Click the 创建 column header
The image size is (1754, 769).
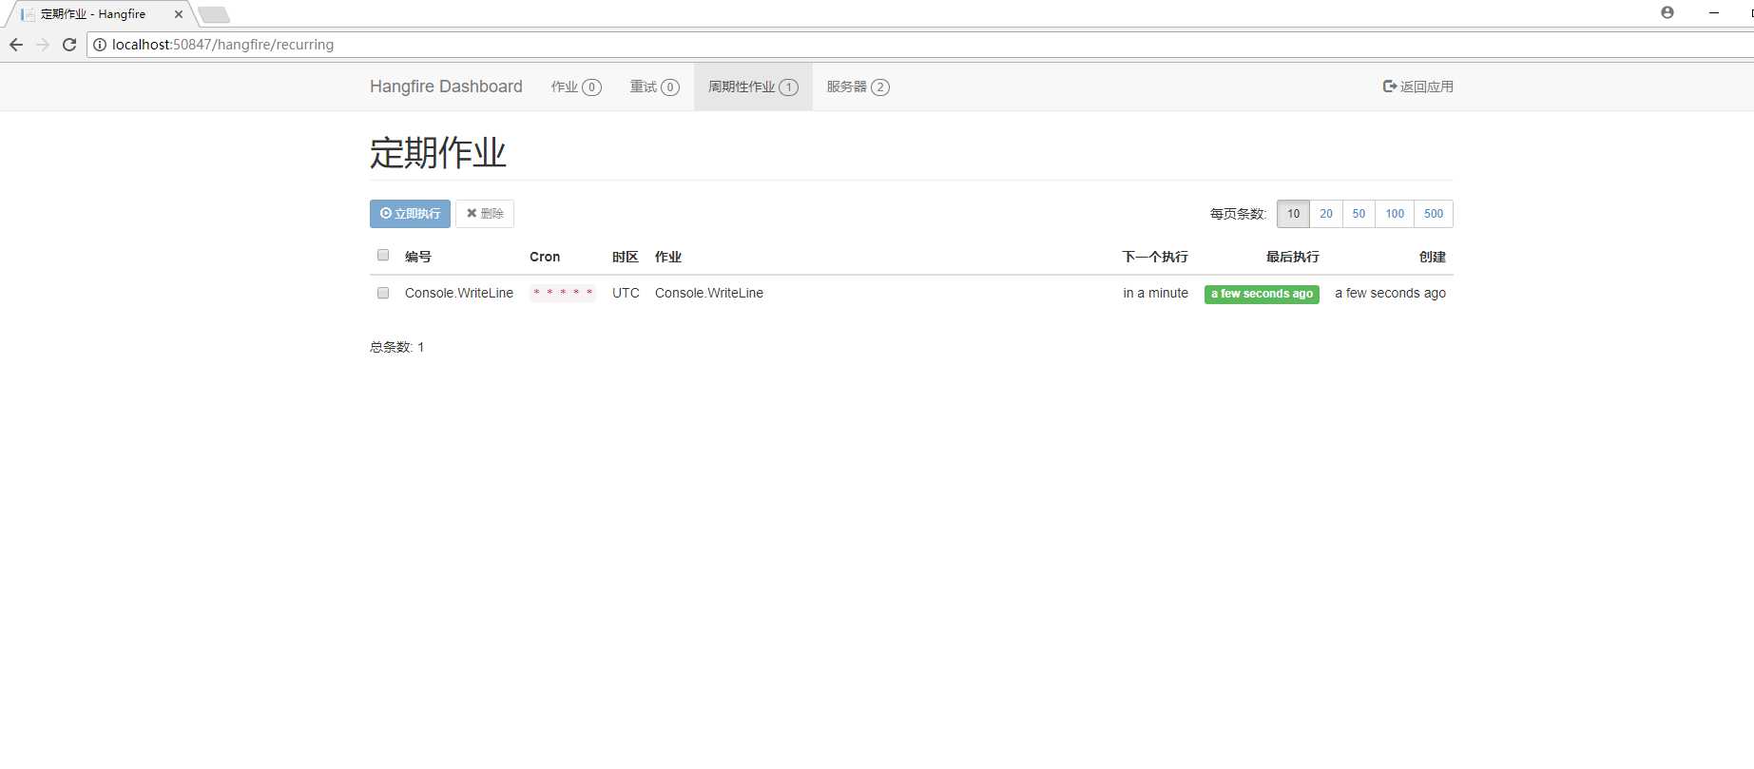point(1433,257)
